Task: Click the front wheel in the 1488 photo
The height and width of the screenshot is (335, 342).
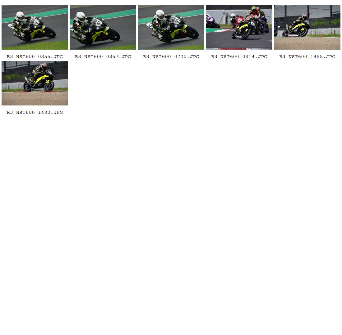Action: point(49,86)
